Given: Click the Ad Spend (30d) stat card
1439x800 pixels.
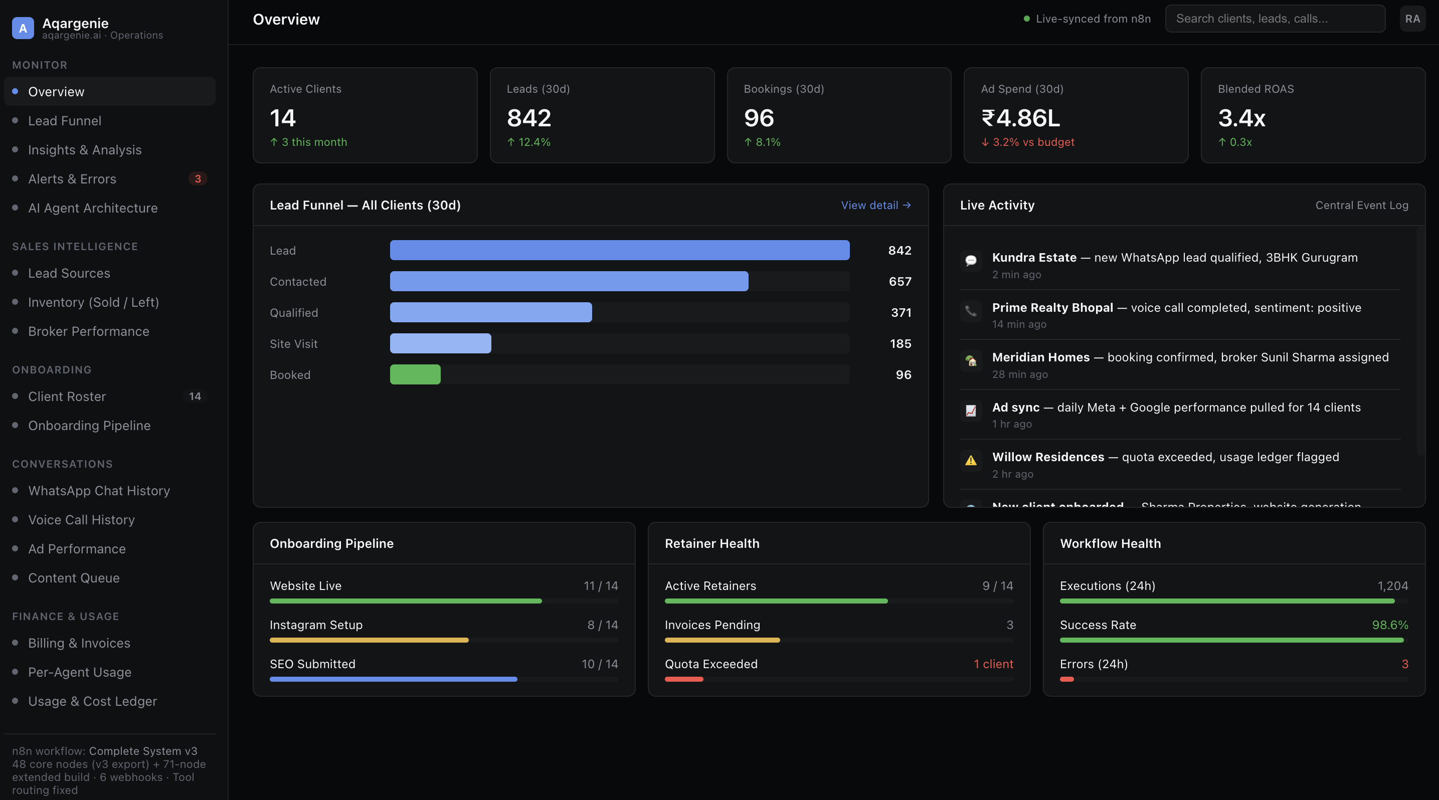Looking at the screenshot, I should (1076, 116).
